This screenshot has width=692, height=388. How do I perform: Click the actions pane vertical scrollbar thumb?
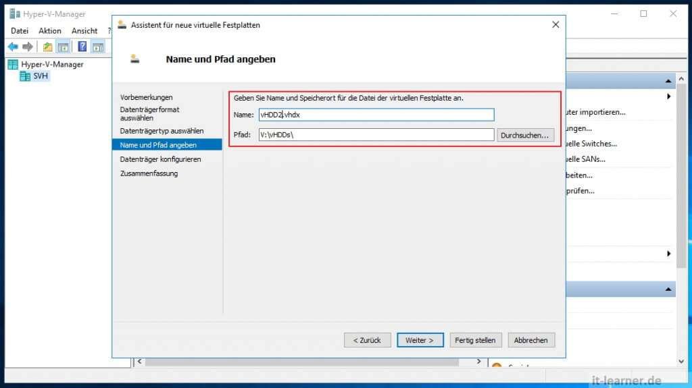click(x=681, y=175)
